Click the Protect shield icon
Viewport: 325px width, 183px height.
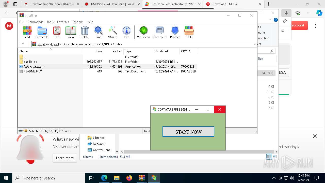point(175,32)
